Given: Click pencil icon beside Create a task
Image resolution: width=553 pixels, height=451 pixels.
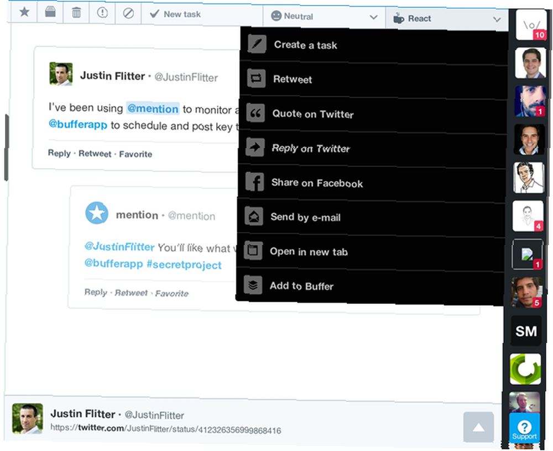Looking at the screenshot, I should (x=257, y=44).
